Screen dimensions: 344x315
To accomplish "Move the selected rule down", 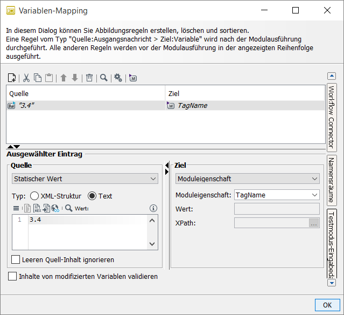I will click(x=75, y=78).
